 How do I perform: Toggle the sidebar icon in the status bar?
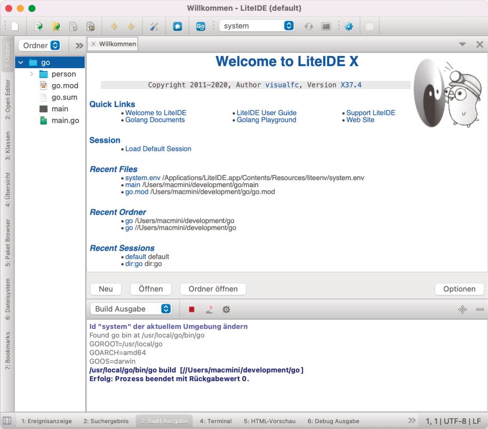click(7, 421)
